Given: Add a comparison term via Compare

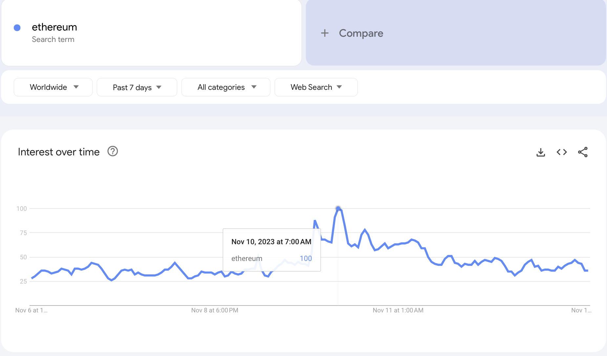Looking at the screenshot, I should [x=361, y=33].
